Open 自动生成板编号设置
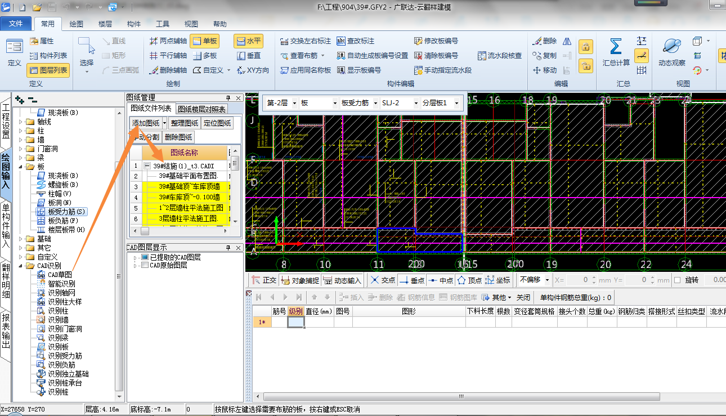The width and height of the screenshot is (726, 416). coord(373,56)
